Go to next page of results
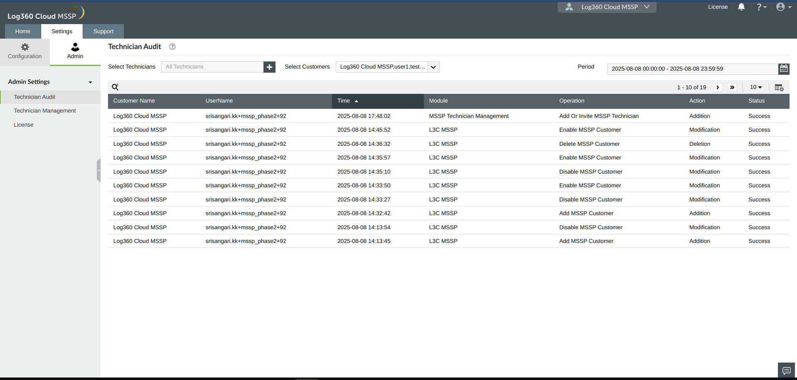Image resolution: width=797 pixels, height=380 pixels. pos(718,87)
